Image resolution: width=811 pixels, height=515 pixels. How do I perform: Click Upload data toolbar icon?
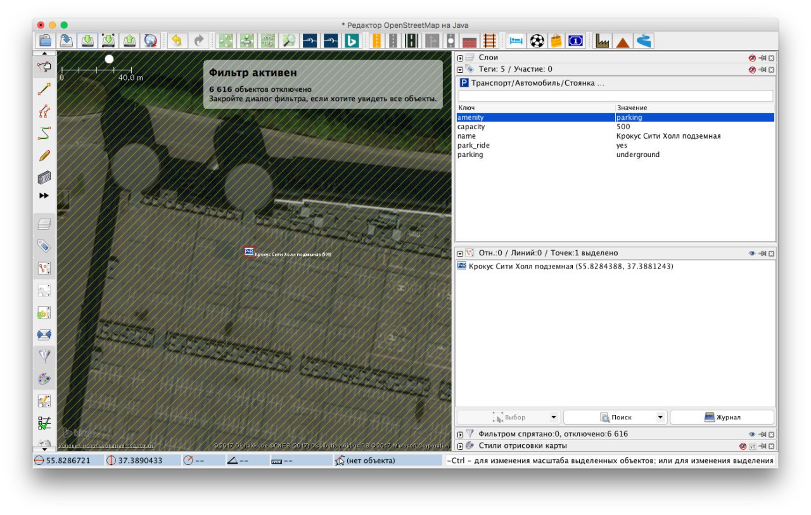(x=129, y=41)
